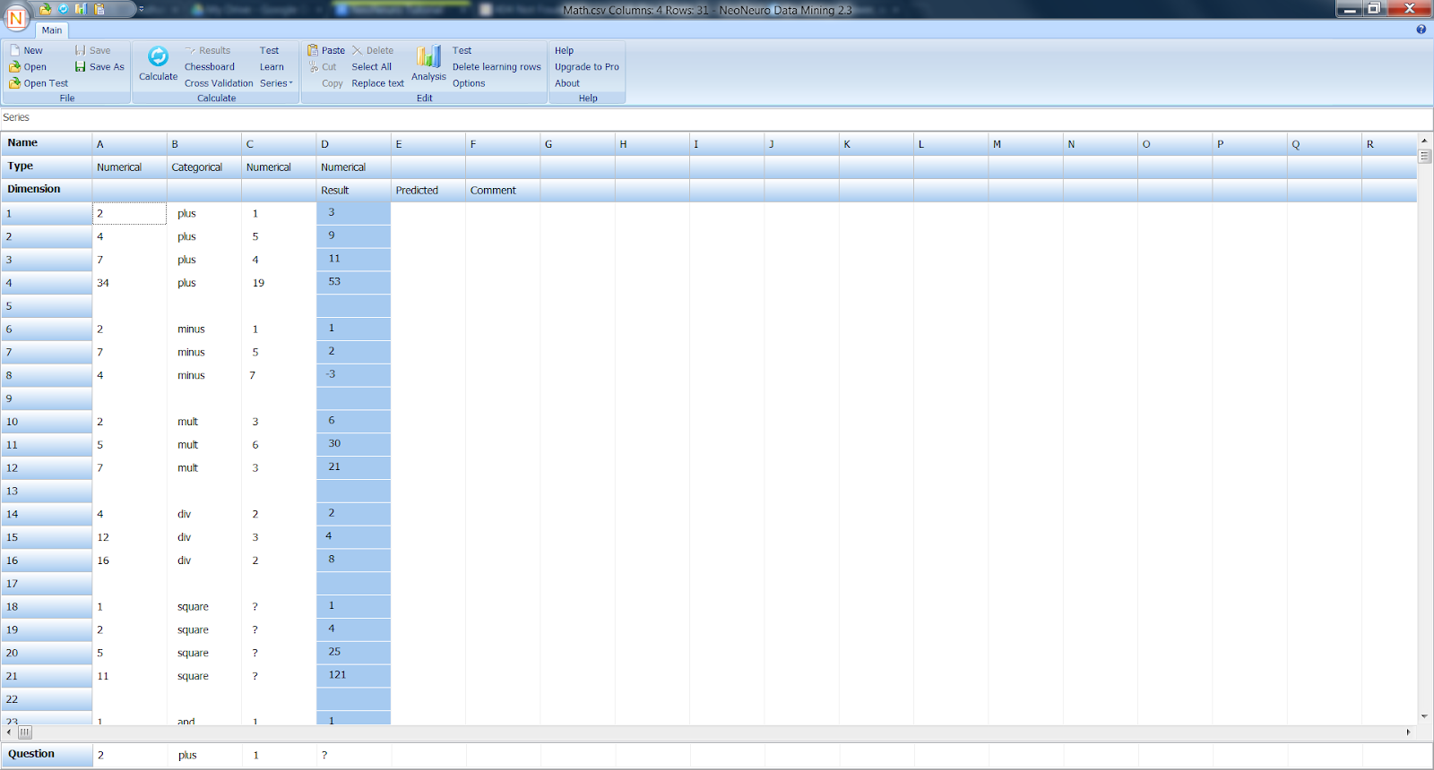Screen dimensions: 1434x770
Task: Expand the Series dropdown
Action: click(276, 83)
